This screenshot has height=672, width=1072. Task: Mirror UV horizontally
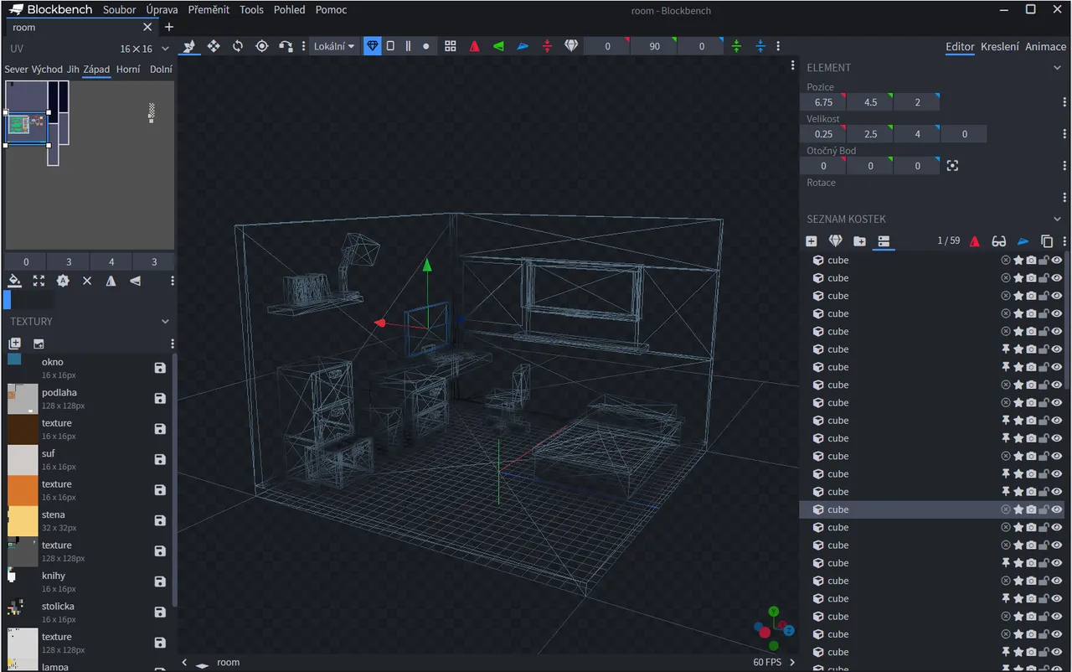pos(111,281)
